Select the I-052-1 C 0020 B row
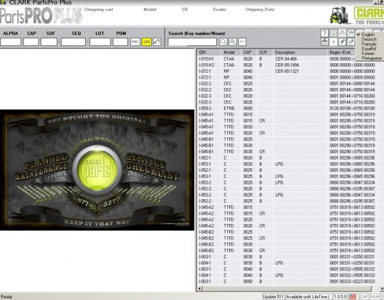 tap(289, 158)
